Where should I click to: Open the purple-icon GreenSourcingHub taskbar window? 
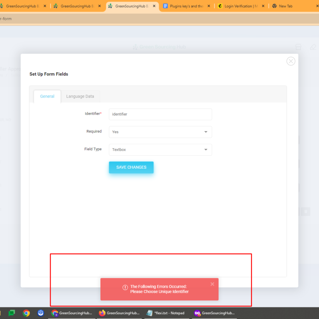click(x=214, y=313)
